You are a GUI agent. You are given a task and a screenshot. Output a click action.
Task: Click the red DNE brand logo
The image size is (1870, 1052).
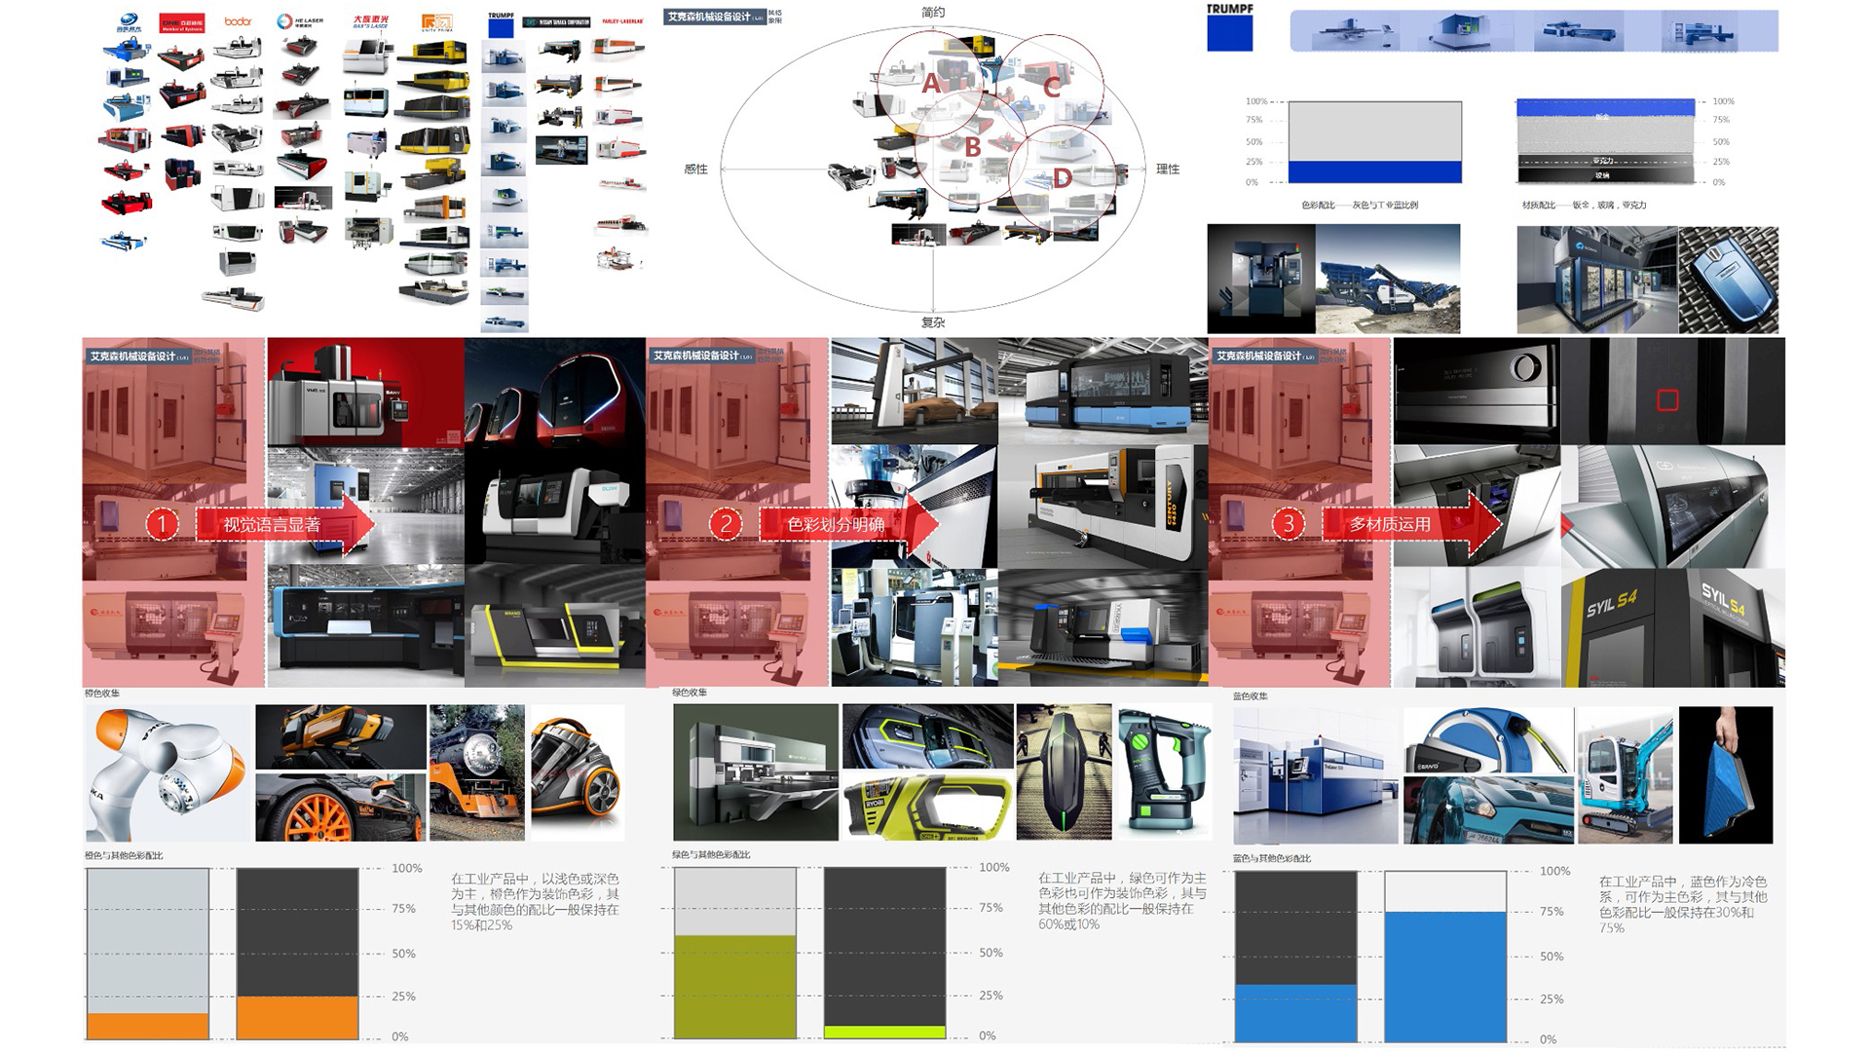182,23
